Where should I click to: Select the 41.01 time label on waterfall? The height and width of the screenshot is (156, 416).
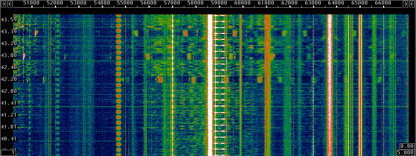pos(9,127)
